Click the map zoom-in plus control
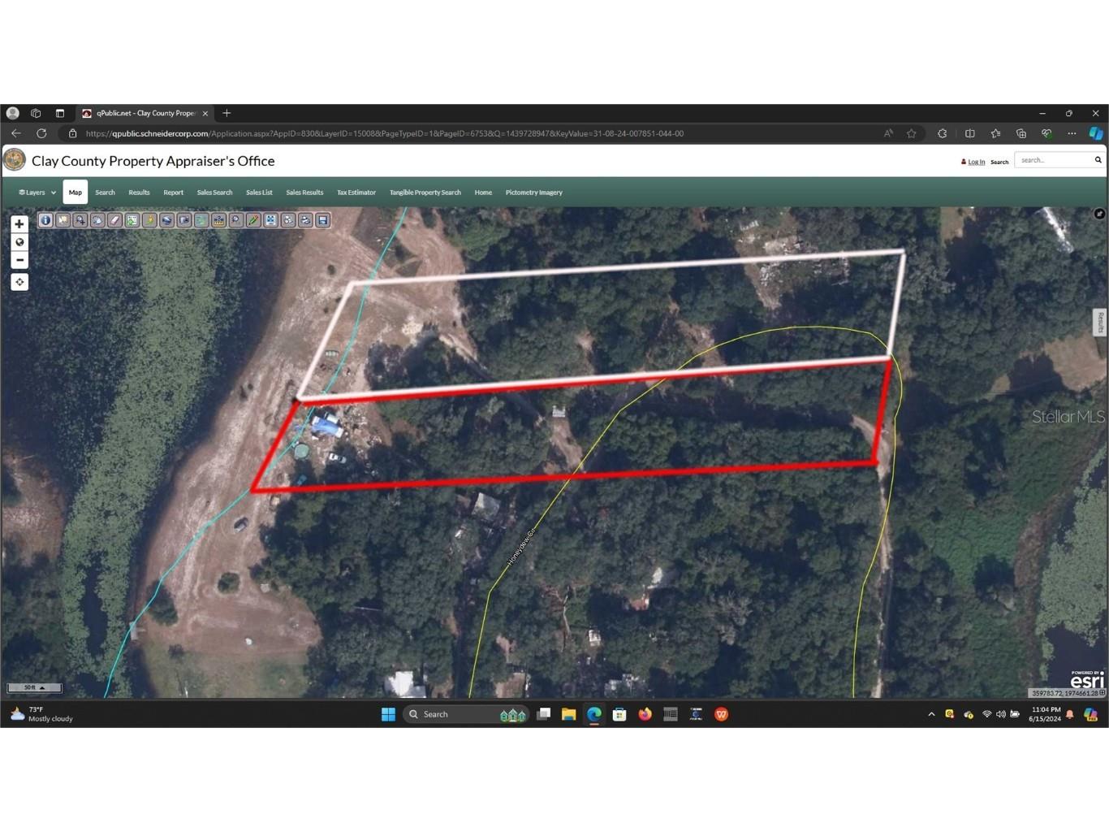Screen dimensions: 1109x832 [x=19, y=223]
